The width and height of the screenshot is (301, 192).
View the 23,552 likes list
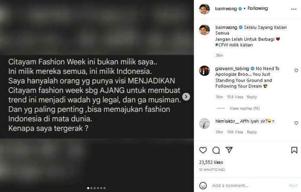point(211,162)
